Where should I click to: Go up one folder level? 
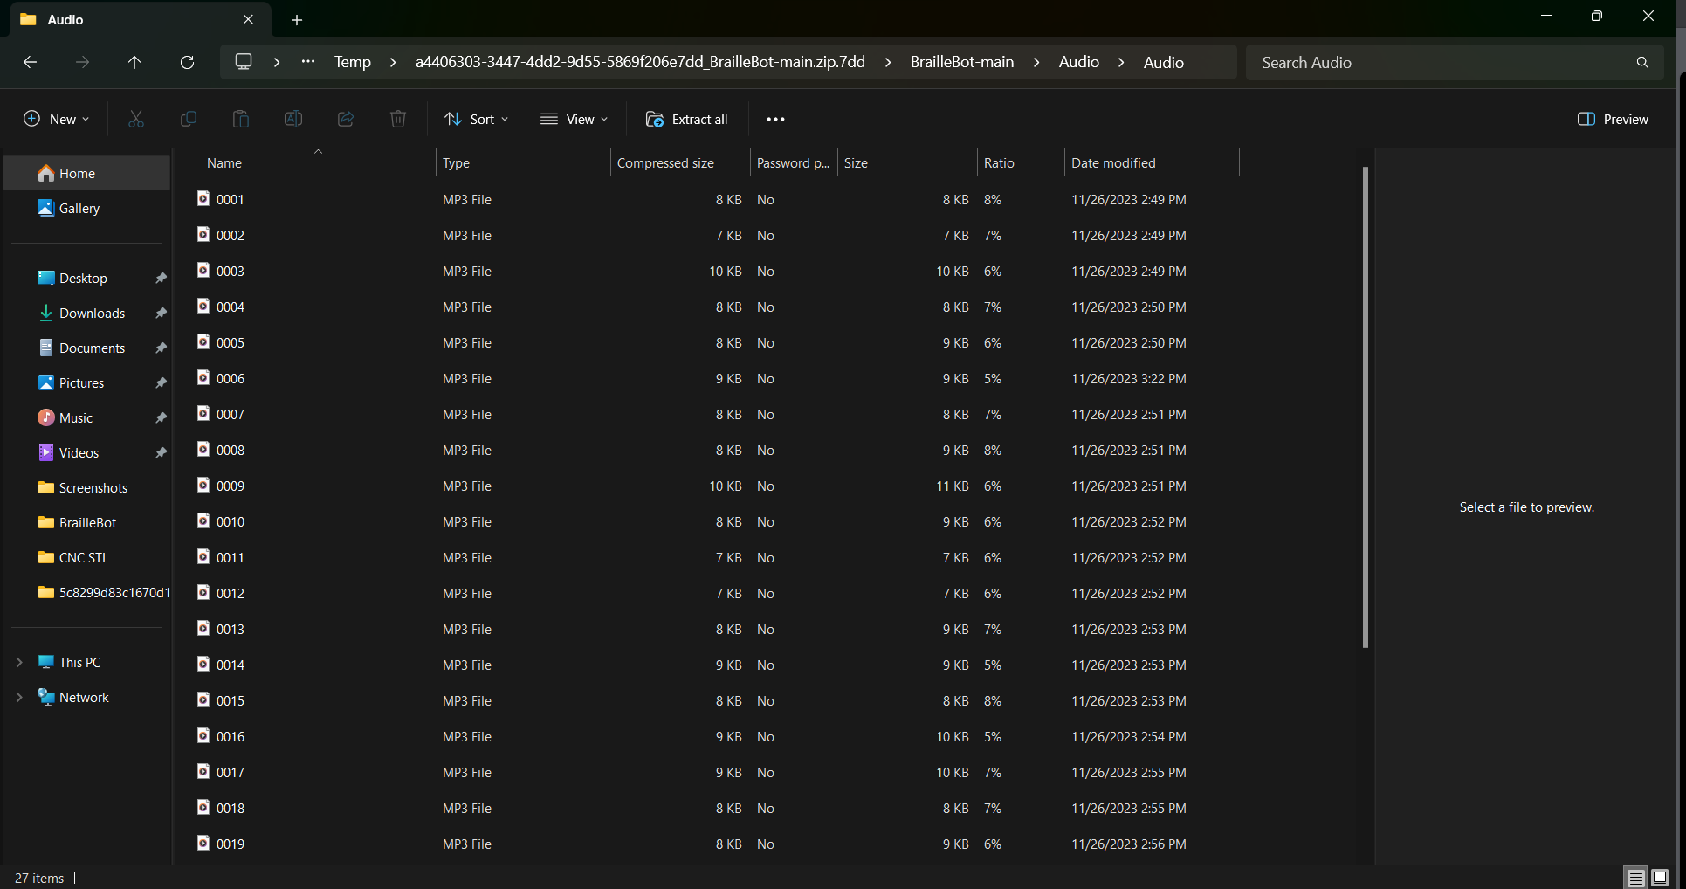(x=134, y=62)
